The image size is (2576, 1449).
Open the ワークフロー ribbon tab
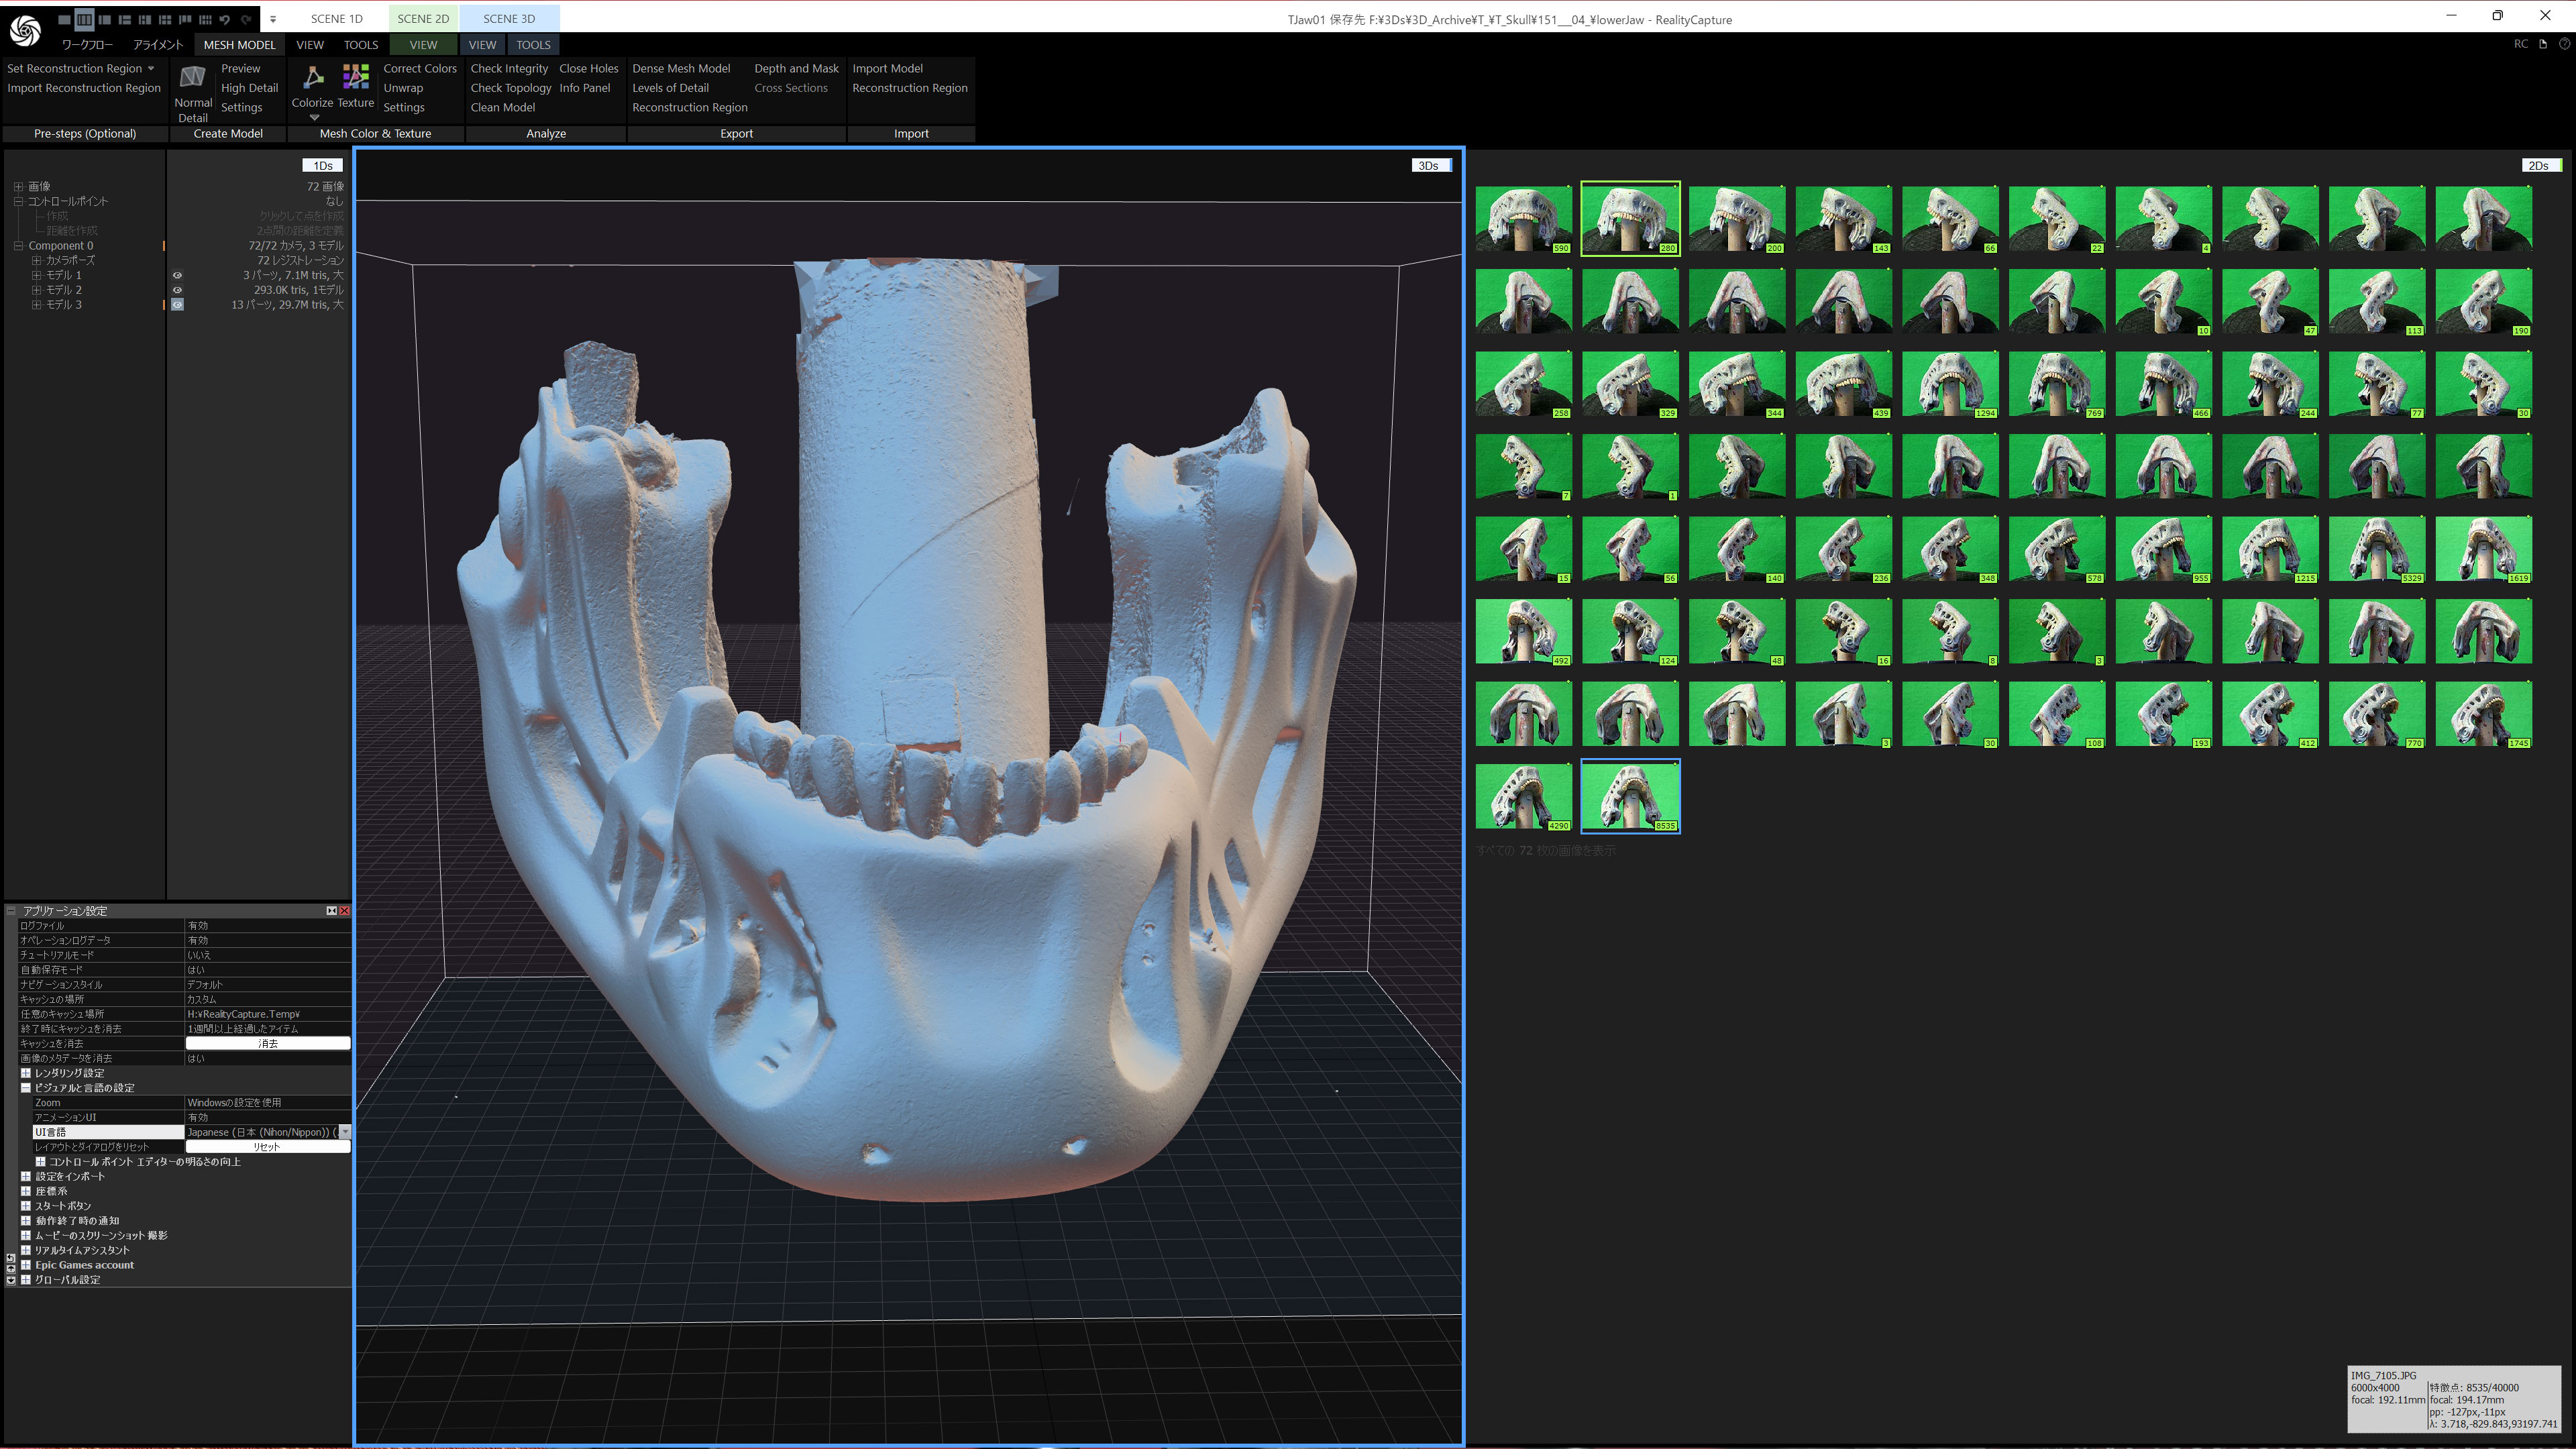pyautogui.click(x=87, y=45)
